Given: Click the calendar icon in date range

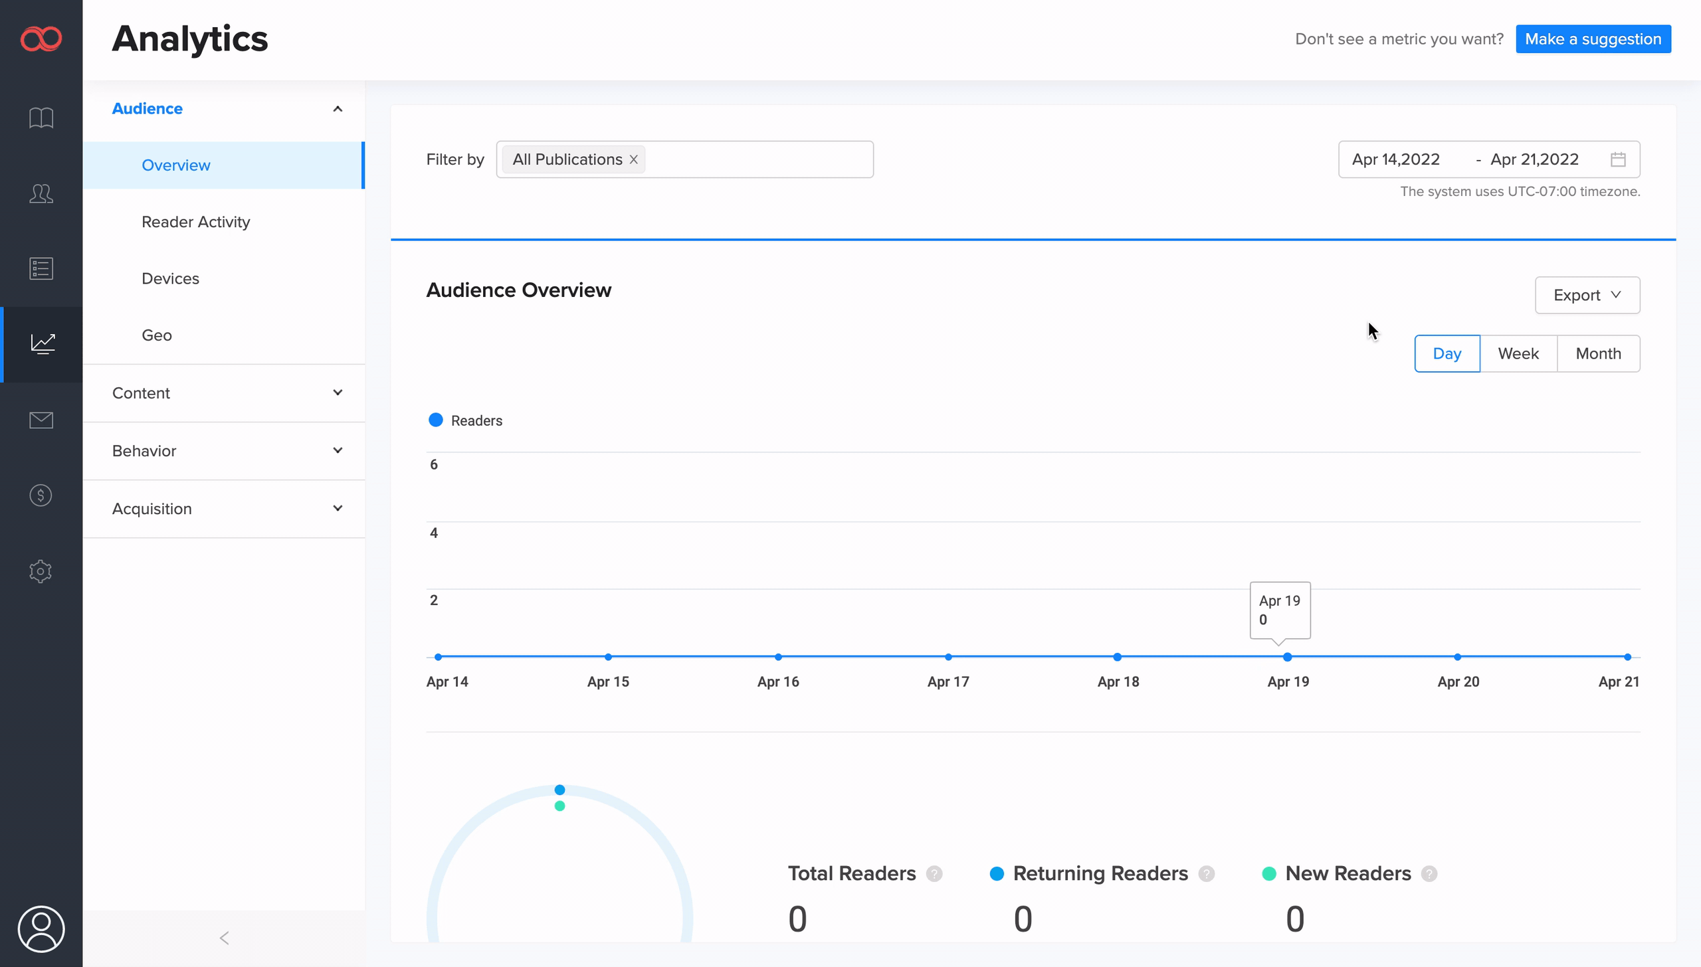Looking at the screenshot, I should [x=1618, y=159].
